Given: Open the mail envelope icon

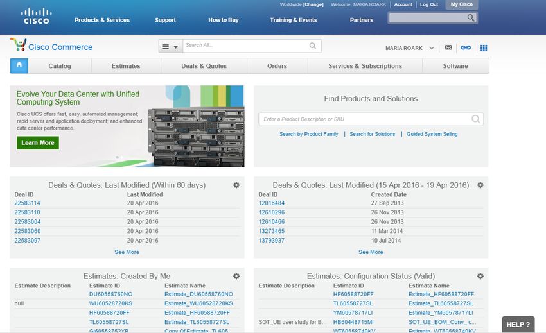Looking at the screenshot, I should tap(448, 47).
